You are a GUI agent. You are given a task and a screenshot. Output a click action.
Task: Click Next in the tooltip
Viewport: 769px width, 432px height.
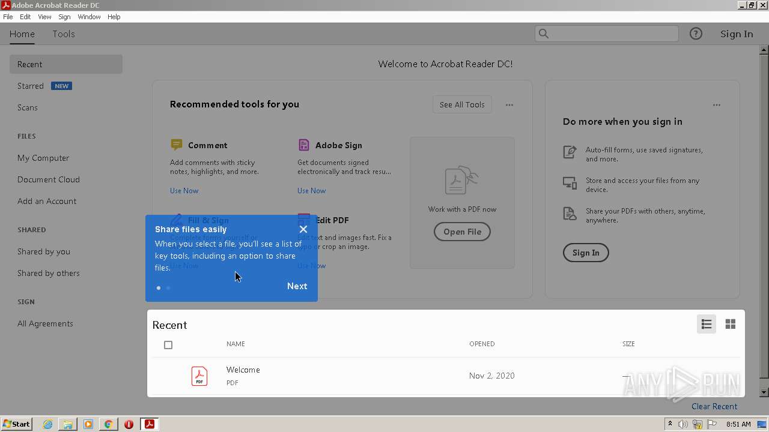[x=297, y=286]
